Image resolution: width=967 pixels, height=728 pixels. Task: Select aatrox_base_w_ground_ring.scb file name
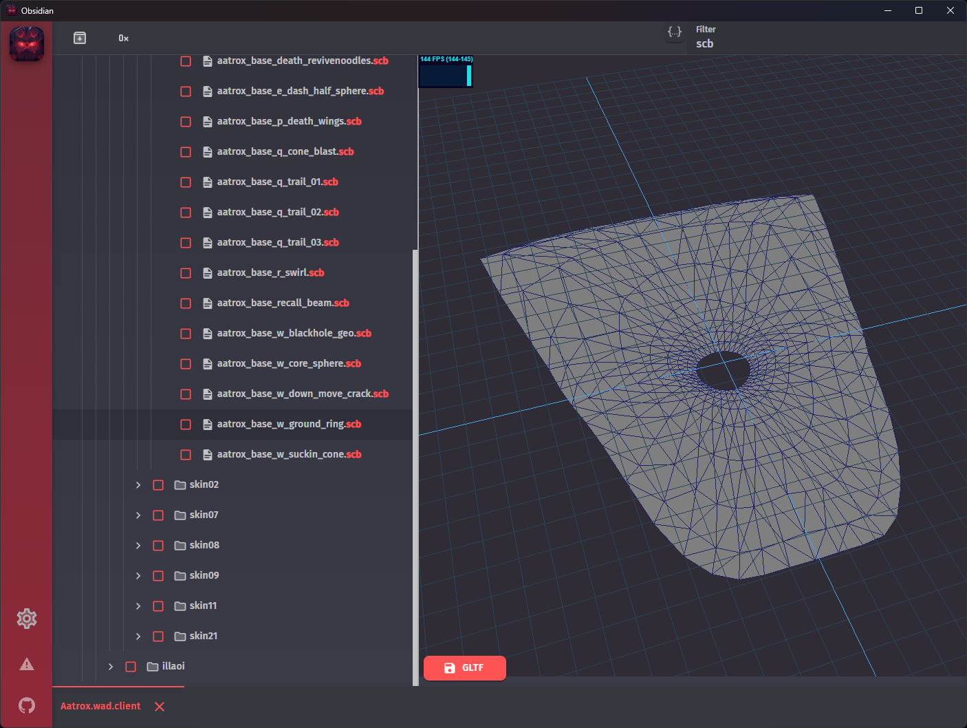click(x=289, y=424)
